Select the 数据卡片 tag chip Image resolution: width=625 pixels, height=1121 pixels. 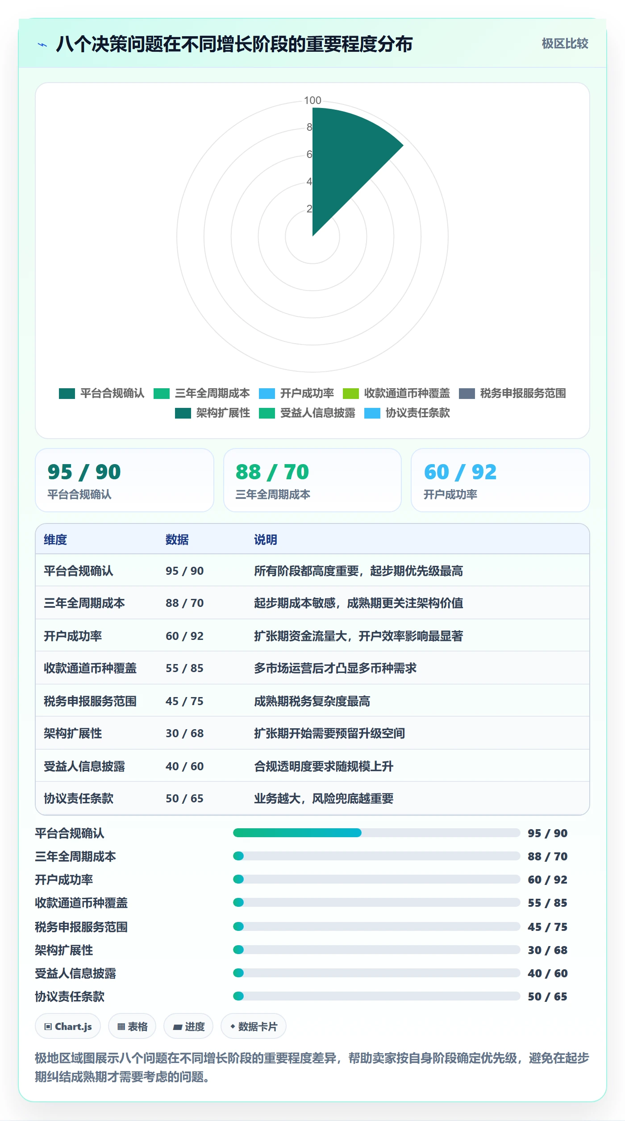click(x=254, y=1026)
